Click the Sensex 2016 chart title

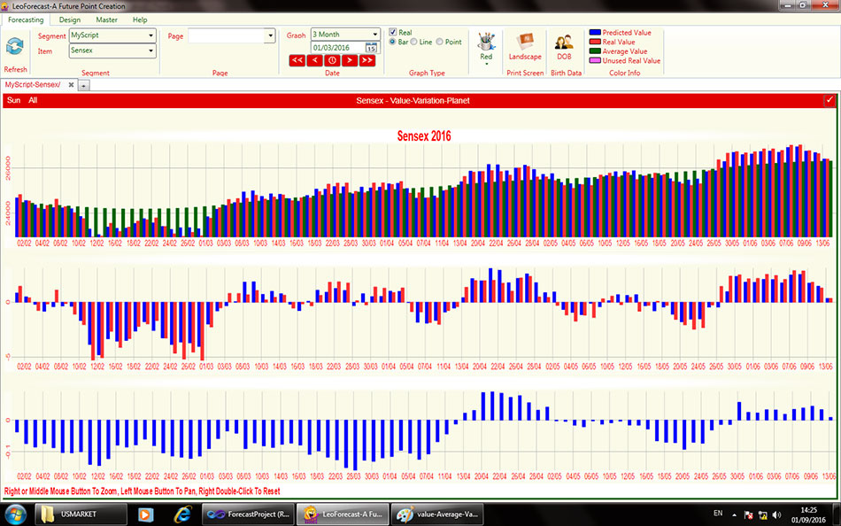click(424, 136)
